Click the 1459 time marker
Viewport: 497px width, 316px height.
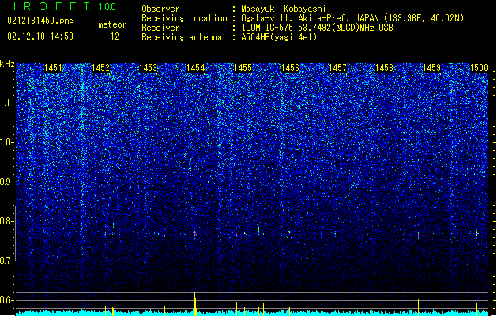tap(431, 68)
